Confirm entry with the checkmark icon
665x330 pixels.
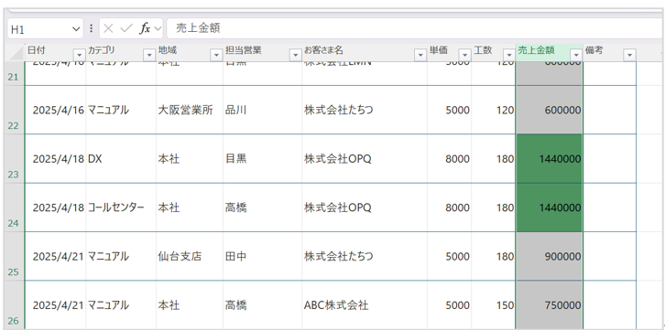coord(126,28)
